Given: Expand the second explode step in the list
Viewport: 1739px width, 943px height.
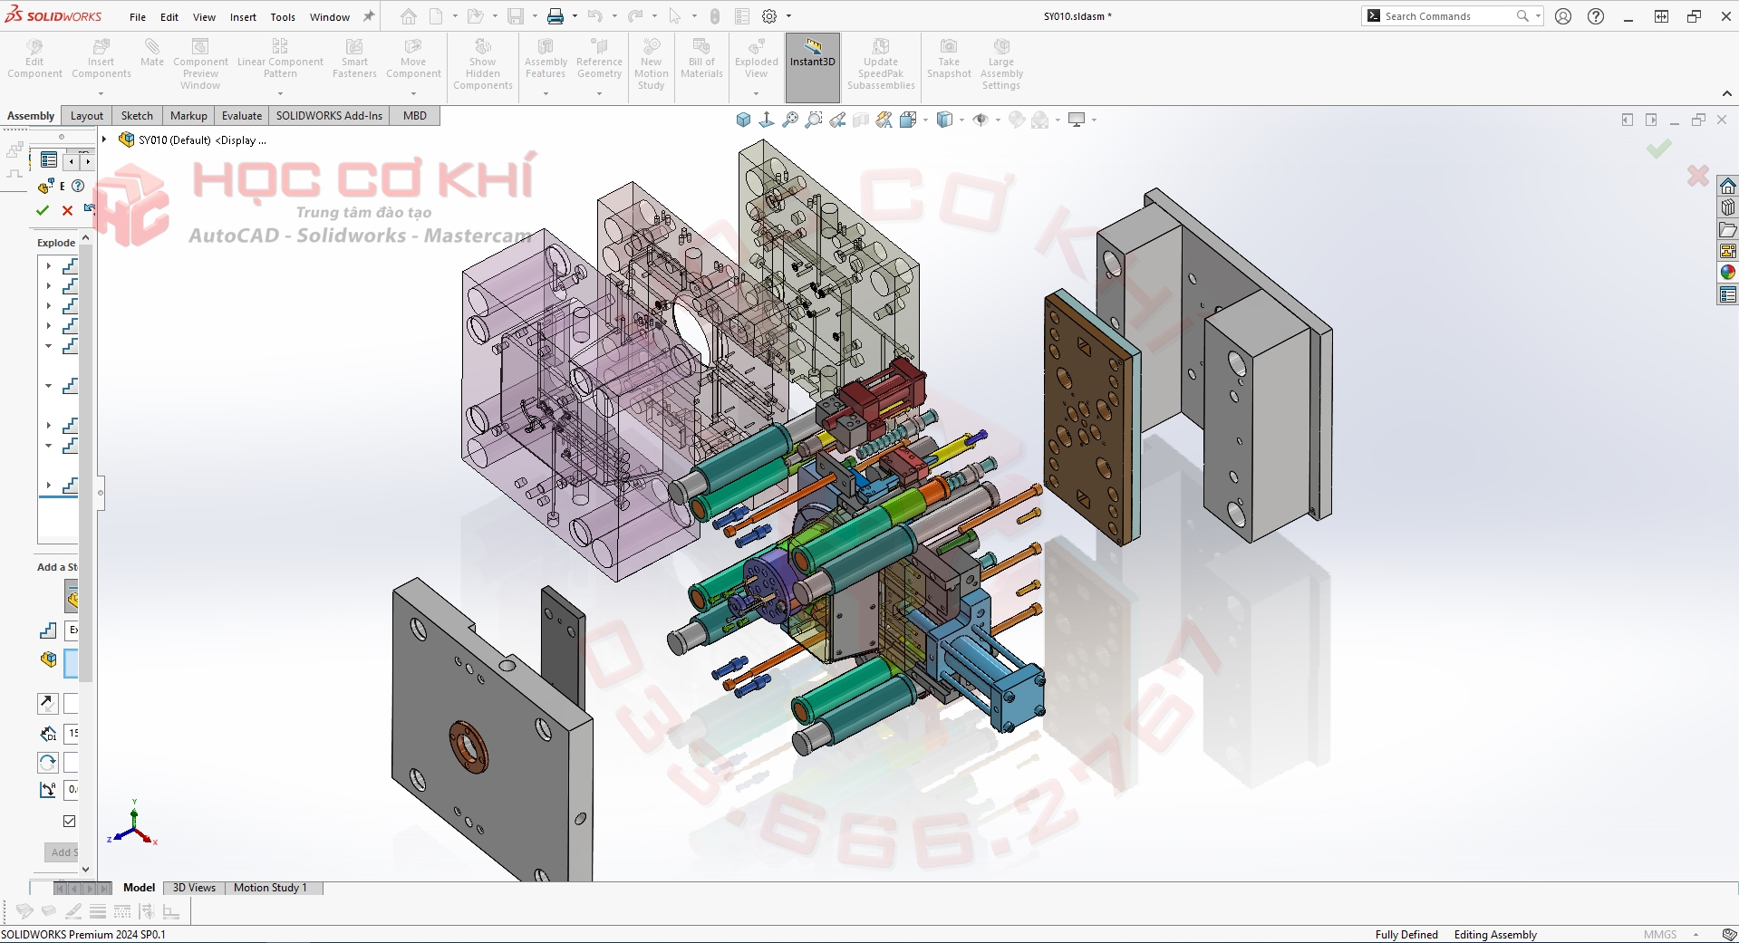Looking at the screenshot, I should (48, 285).
